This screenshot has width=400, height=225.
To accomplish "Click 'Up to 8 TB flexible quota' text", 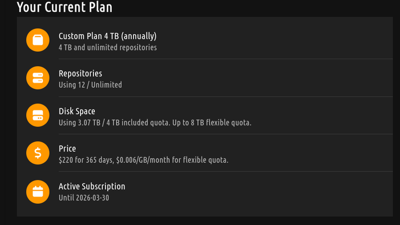I will pos(212,123).
